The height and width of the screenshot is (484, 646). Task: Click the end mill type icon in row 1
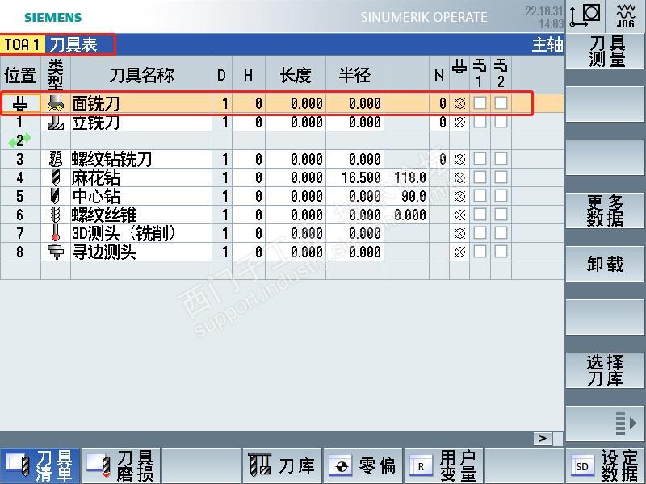click(56, 123)
